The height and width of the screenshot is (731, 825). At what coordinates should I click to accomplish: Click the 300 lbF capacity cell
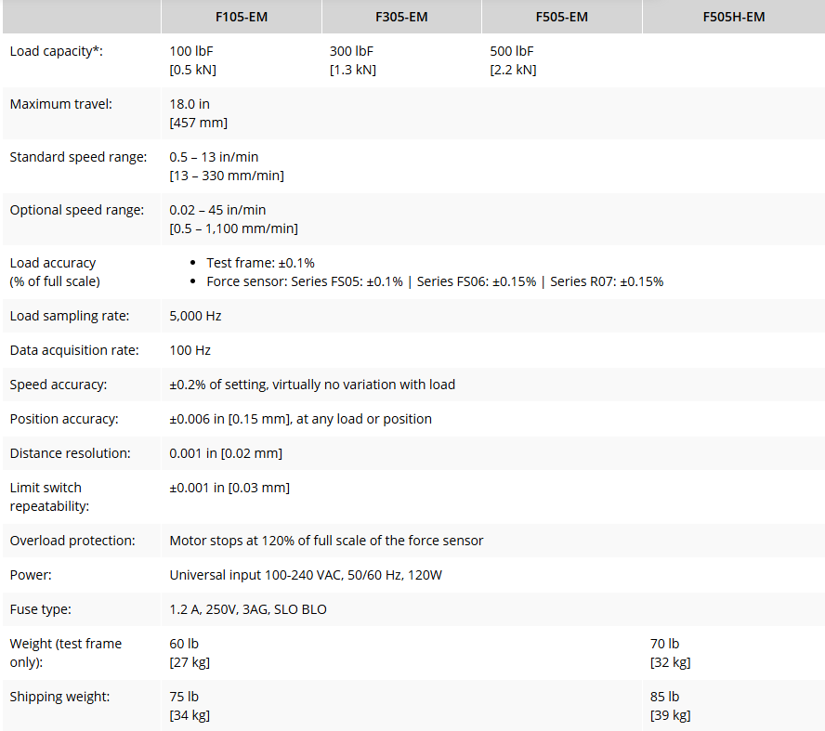tap(352, 60)
